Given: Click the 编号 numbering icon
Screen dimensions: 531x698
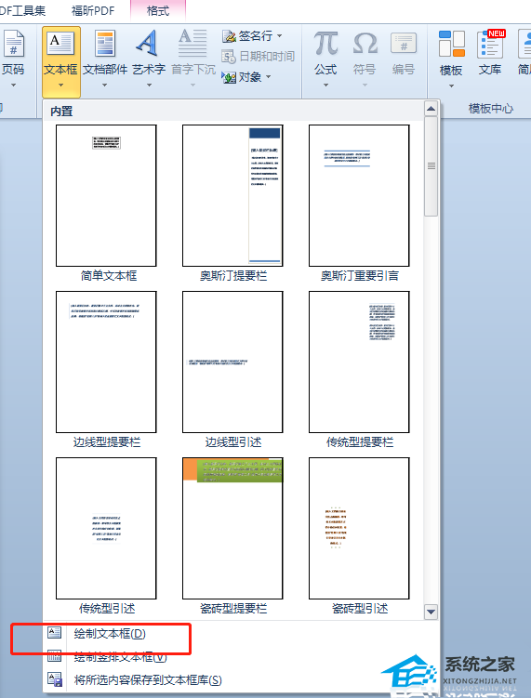Looking at the screenshot, I should [404, 44].
